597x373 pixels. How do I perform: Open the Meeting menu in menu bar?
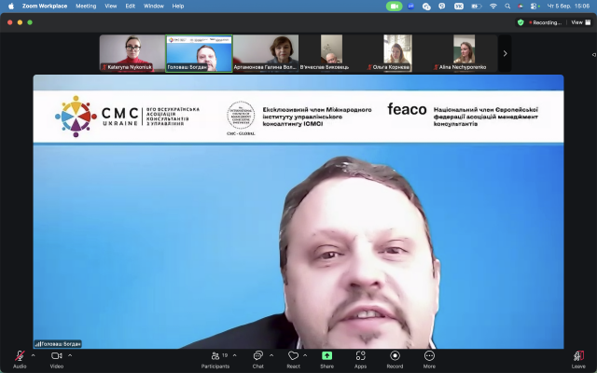86,6
